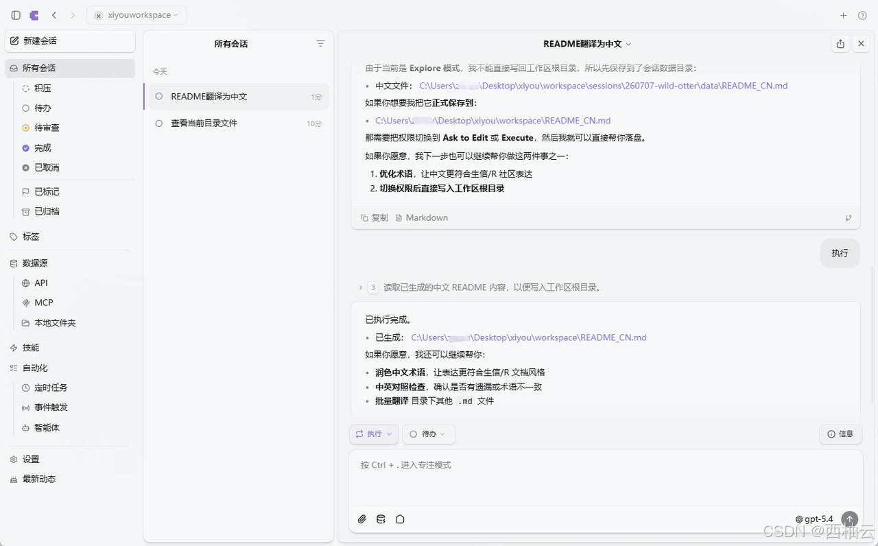Click the branch icon on message card
Image resolution: width=878 pixels, height=546 pixels.
(x=849, y=218)
